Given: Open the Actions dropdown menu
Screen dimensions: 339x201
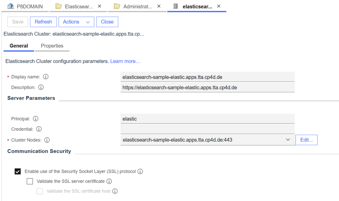Looking at the screenshot, I should click(x=76, y=22).
